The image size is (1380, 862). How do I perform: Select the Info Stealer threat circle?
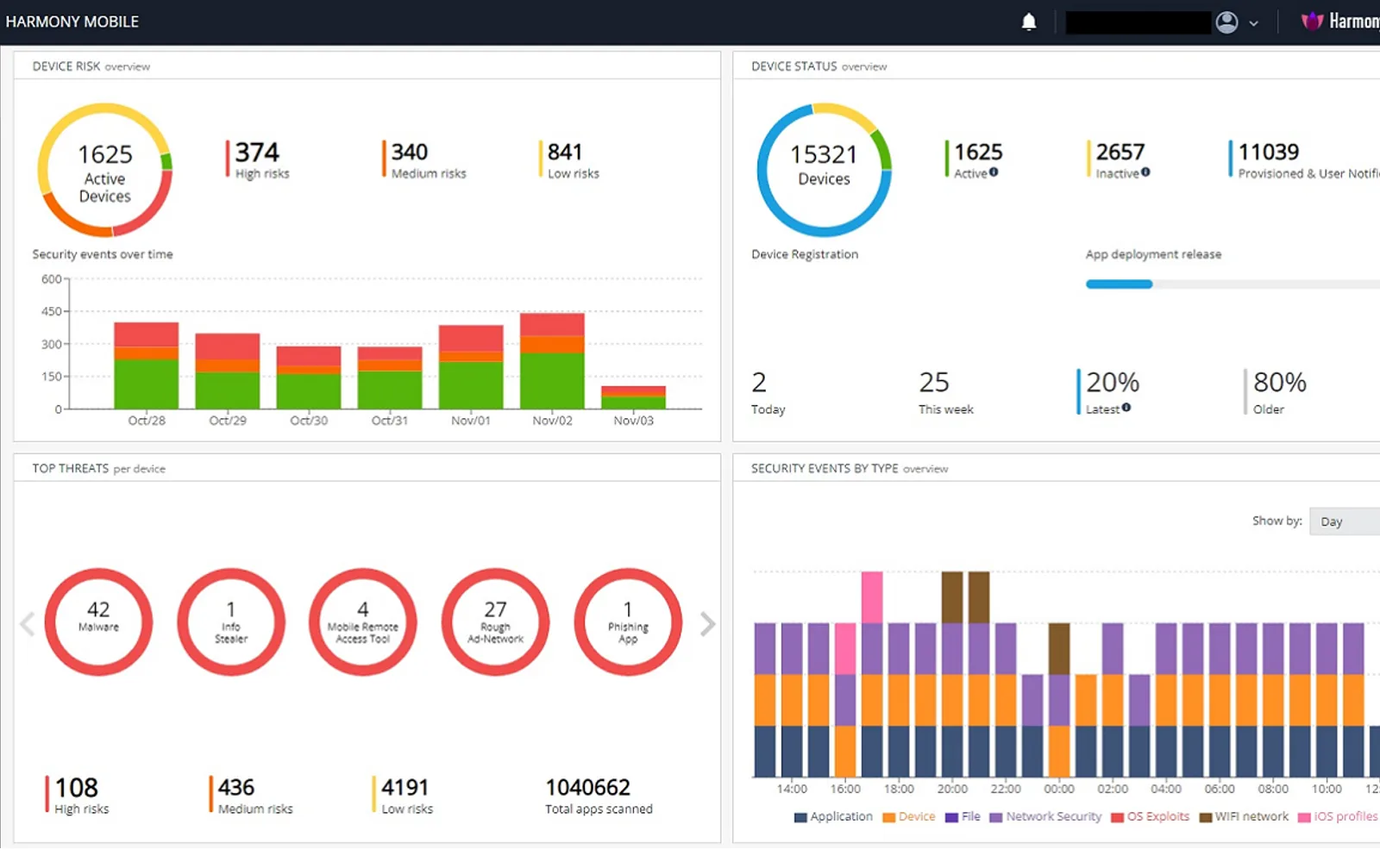(231, 622)
